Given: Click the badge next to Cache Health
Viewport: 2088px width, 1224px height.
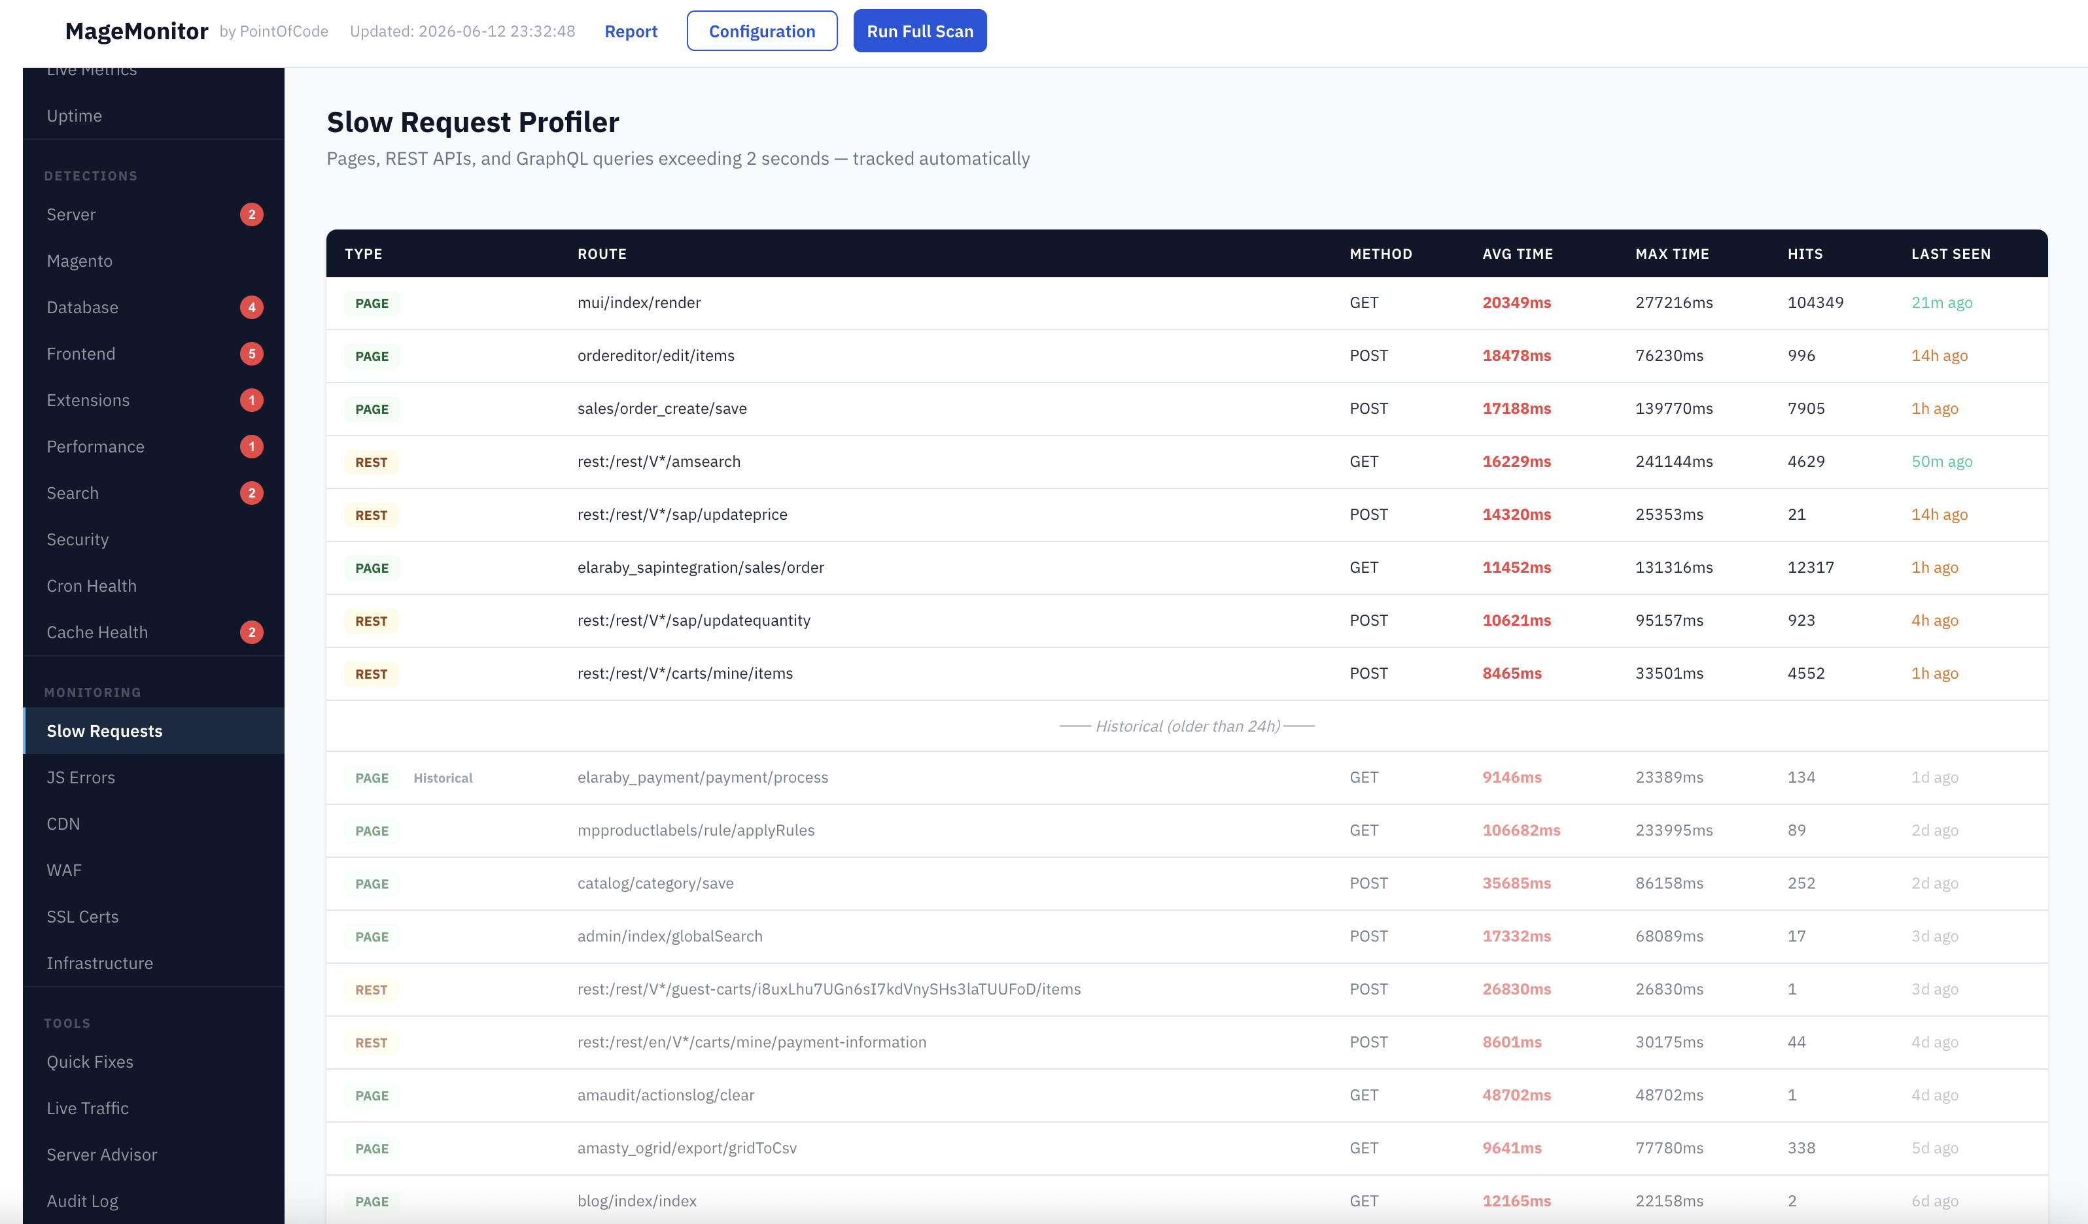Looking at the screenshot, I should click(x=252, y=632).
